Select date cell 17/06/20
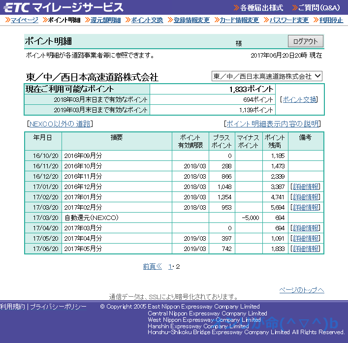 tap(43, 249)
